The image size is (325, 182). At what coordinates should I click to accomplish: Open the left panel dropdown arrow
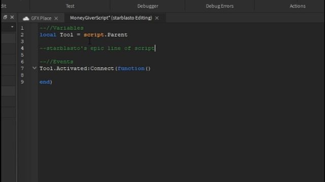[12, 27]
